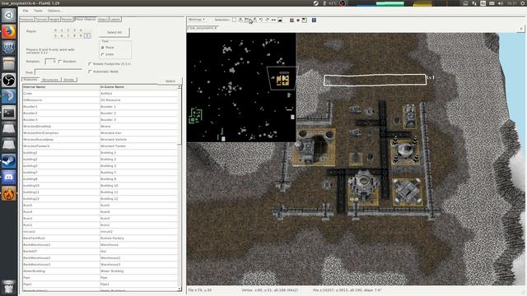The width and height of the screenshot is (527, 296).
Task: Open Firefox from the dock
Action: click(9, 31)
